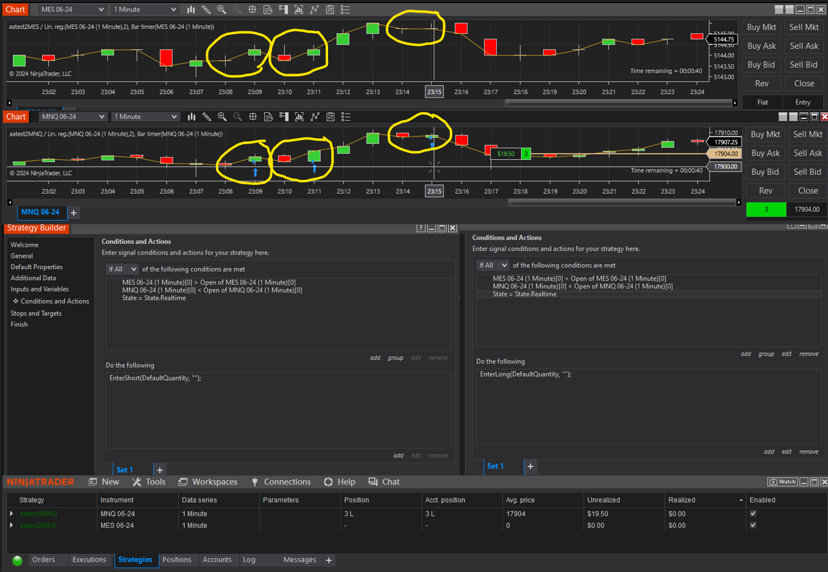
Task: Click the remove link under right conditions list
Action: 809,354
